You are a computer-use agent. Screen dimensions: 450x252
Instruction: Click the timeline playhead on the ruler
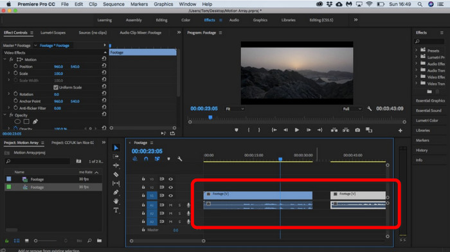[280, 159]
